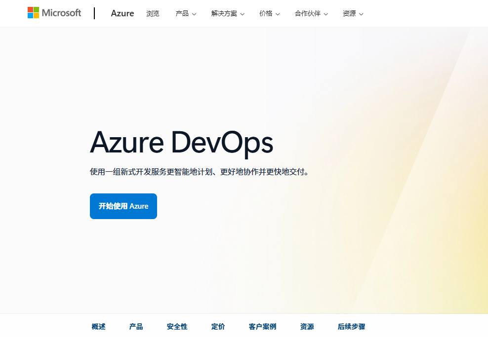Viewport: 488px width, 337px height.
Task: Switch to the 客户案例 tab
Action: pyautogui.click(x=262, y=327)
